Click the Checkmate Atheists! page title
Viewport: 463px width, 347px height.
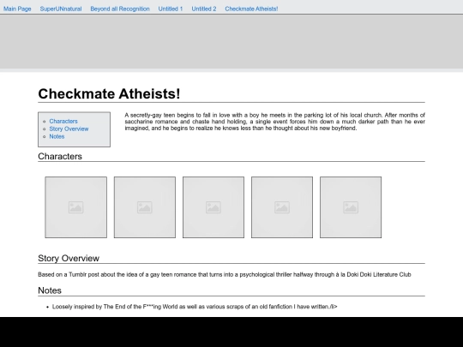pos(109,94)
